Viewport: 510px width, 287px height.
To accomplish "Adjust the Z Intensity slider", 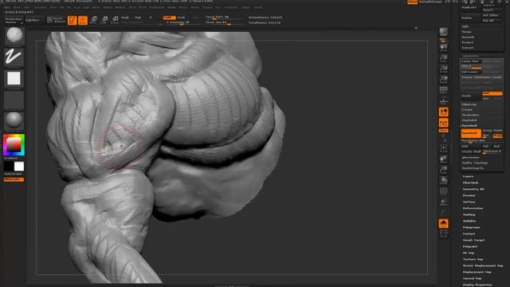I will pos(182,22).
